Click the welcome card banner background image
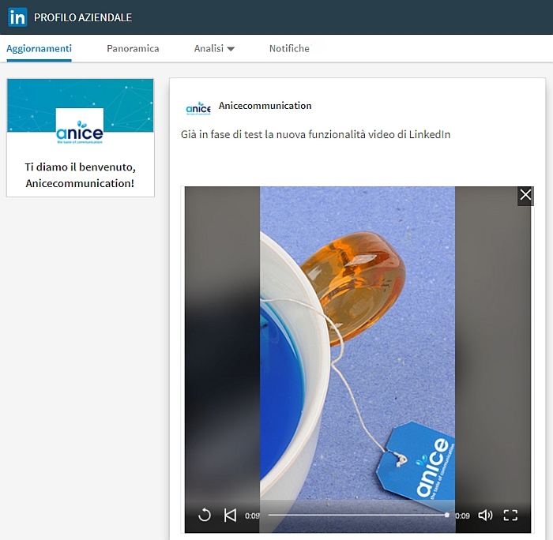This screenshot has height=540, width=553. pyautogui.click(x=81, y=105)
